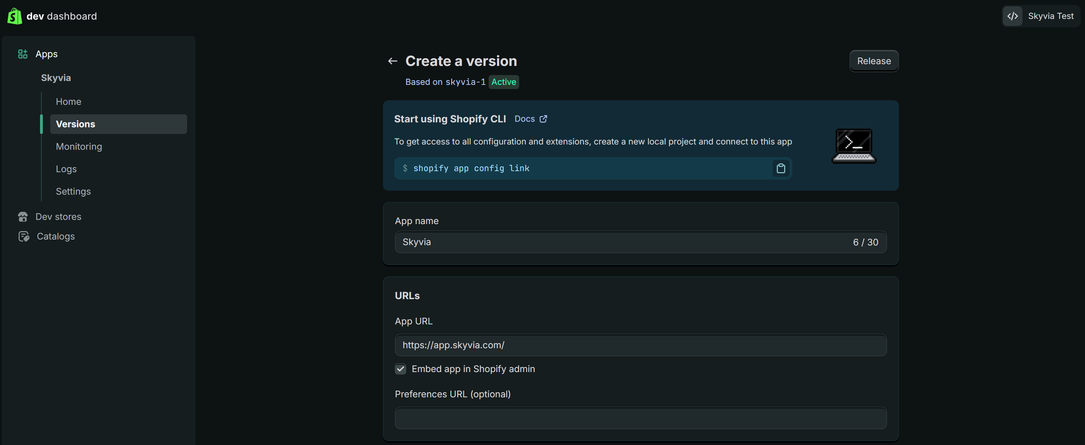Click the back arrow beside Create a version
1085x445 pixels.
[392, 61]
